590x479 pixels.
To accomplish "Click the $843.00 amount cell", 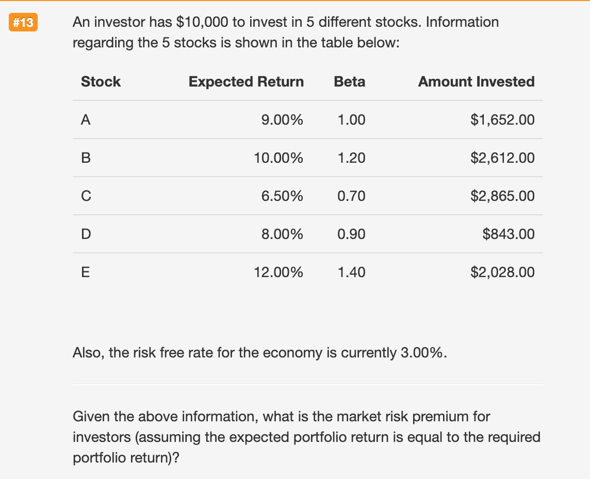I will click(509, 234).
